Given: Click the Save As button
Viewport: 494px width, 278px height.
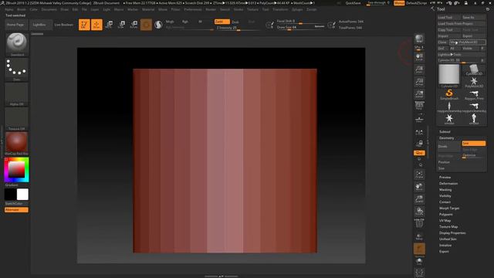Looking at the screenshot, I should 473,17.
